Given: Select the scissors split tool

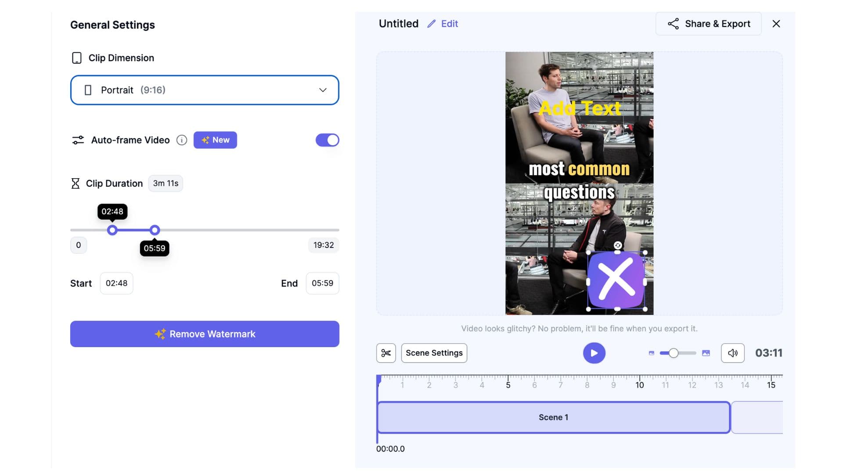Looking at the screenshot, I should [x=385, y=353].
